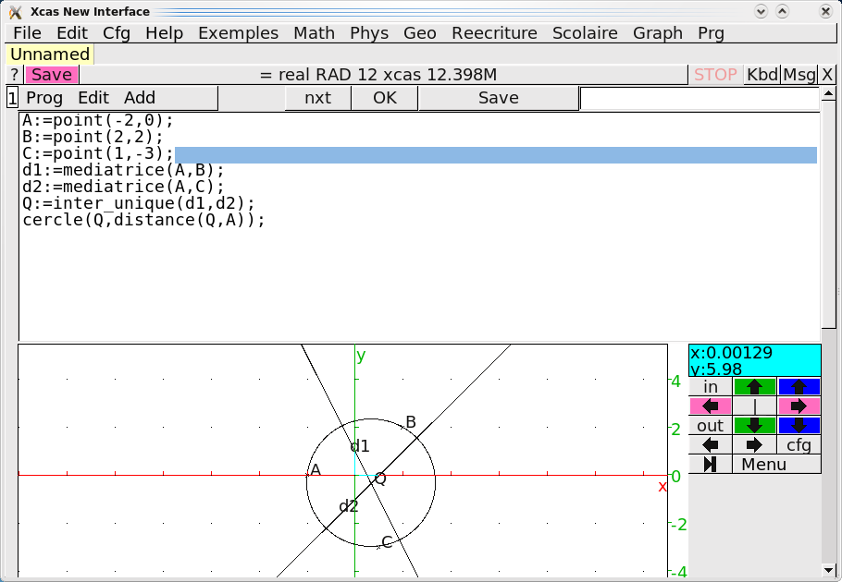
Task: Click the black left arrow beside cfg
Action: click(710, 444)
